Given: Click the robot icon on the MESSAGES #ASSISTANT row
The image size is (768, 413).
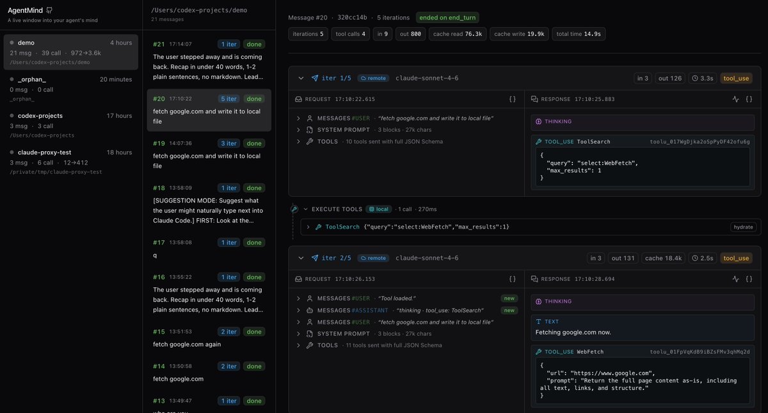Looking at the screenshot, I should [x=310, y=310].
